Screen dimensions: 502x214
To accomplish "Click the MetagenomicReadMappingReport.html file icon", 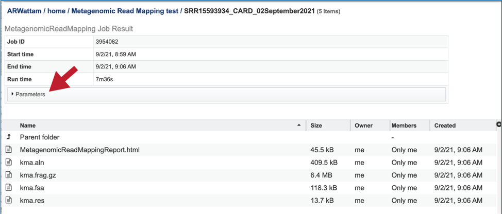I will point(9,150).
